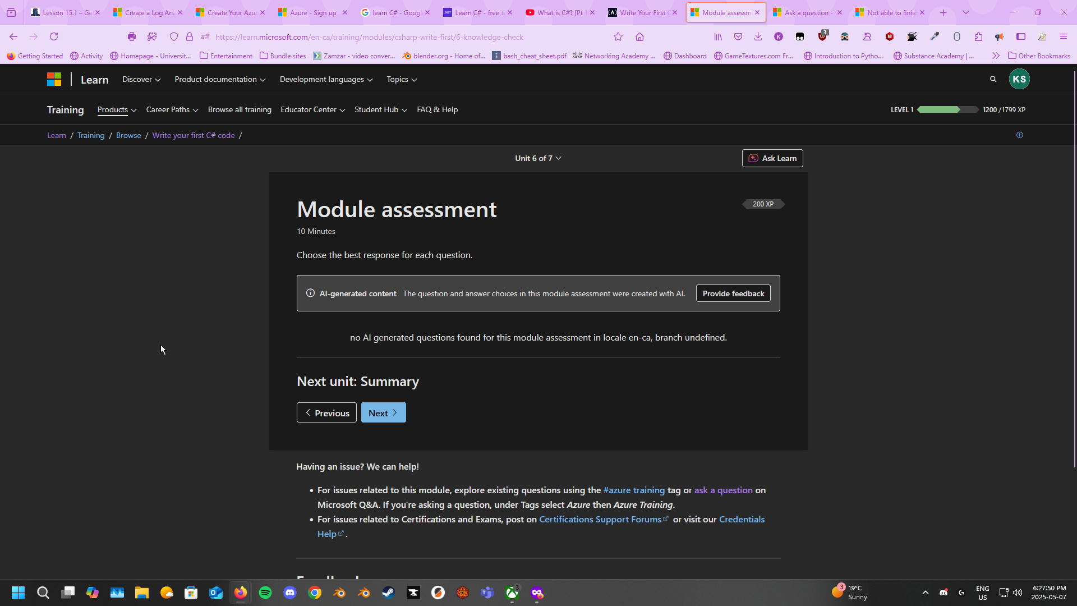The image size is (1077, 606).
Task: Click the Microsoft logo in the header
Action: tap(54, 79)
